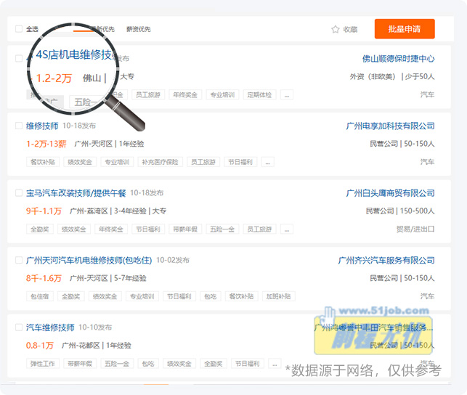Visit 佛山顺德保时捷中心 company page
The image size is (467, 395).
398,58
